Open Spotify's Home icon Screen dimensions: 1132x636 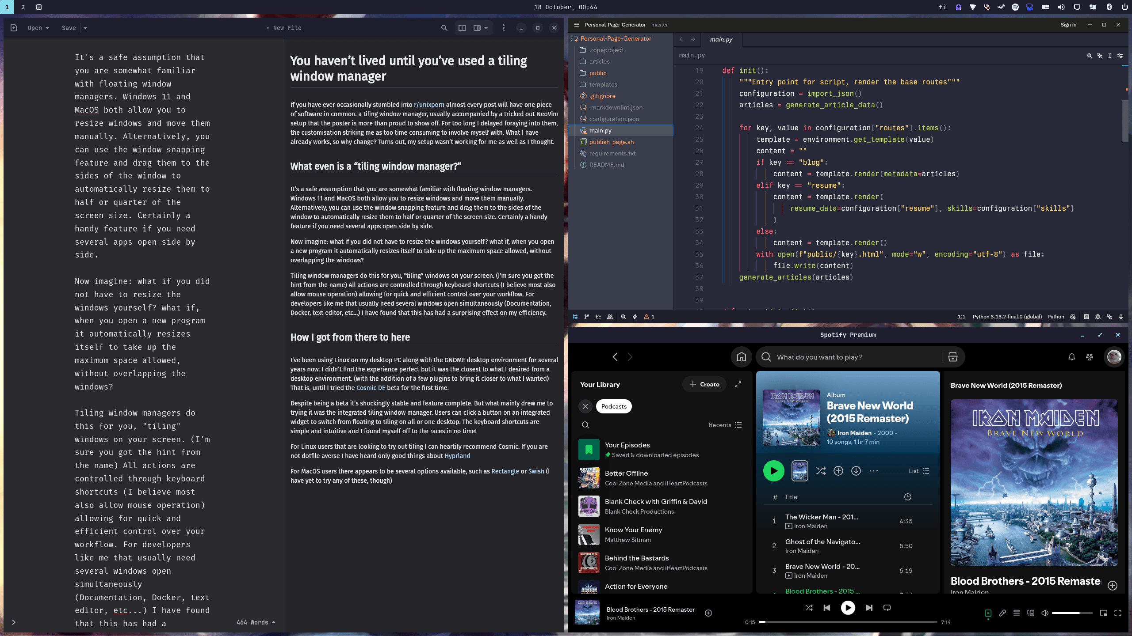coord(741,357)
